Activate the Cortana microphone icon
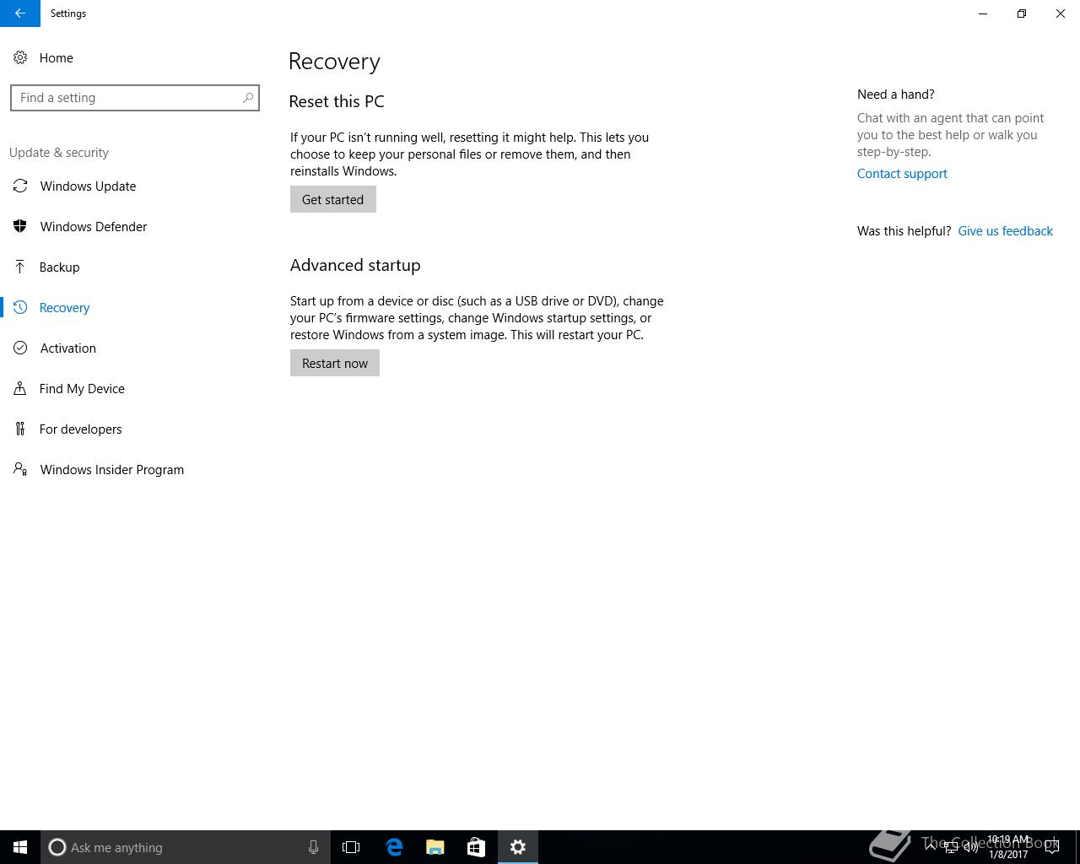 (x=313, y=847)
